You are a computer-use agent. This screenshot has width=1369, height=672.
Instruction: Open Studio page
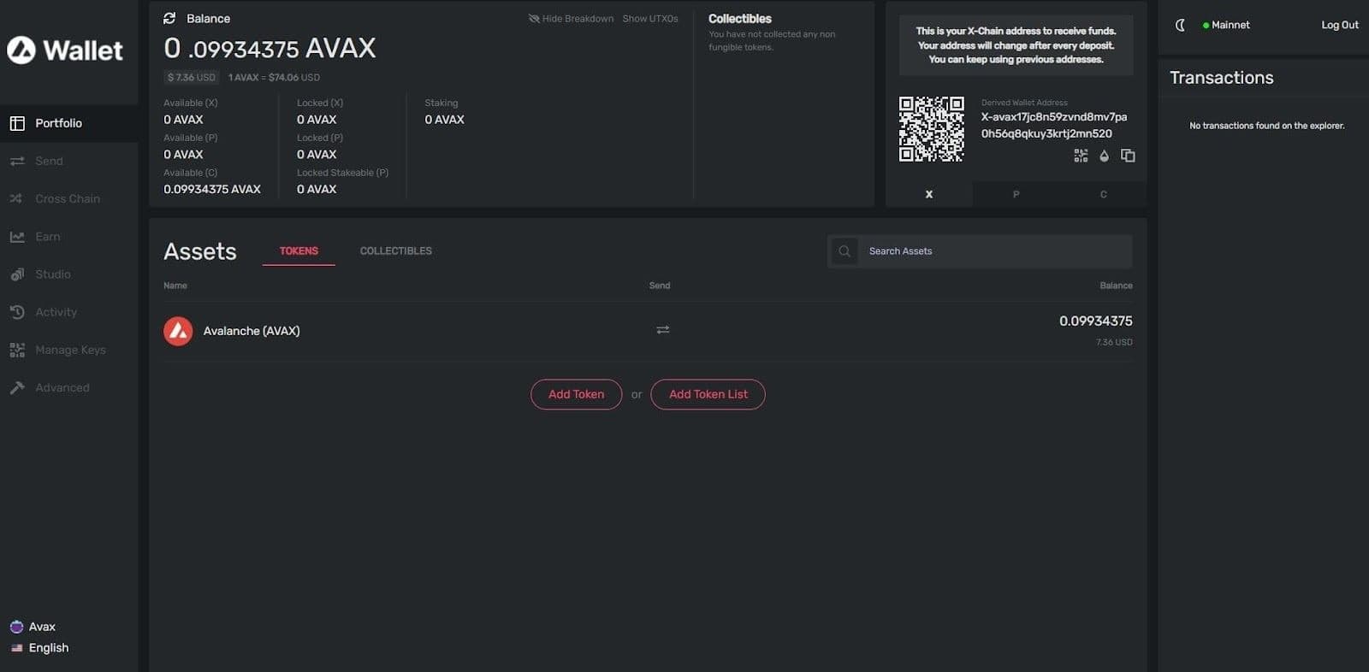coord(68,274)
